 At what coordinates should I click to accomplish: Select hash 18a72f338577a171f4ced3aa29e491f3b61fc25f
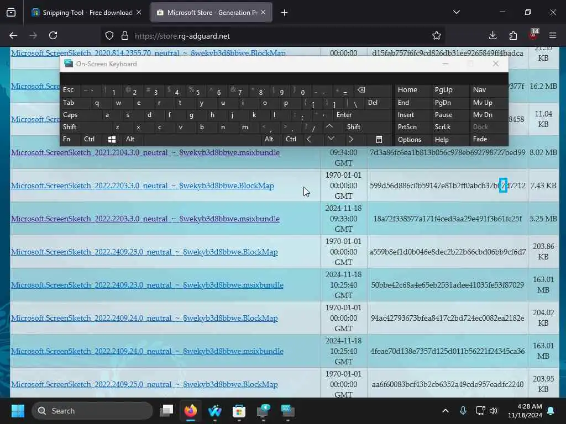pyautogui.click(x=448, y=219)
